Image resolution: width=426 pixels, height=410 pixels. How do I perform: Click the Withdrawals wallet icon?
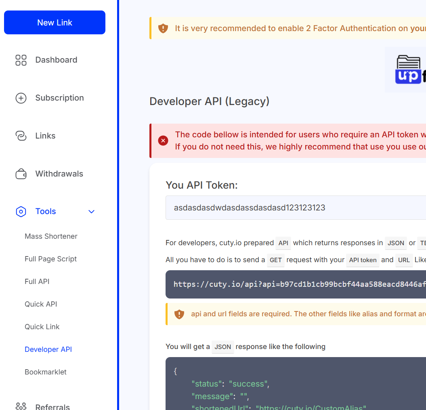[x=21, y=174]
